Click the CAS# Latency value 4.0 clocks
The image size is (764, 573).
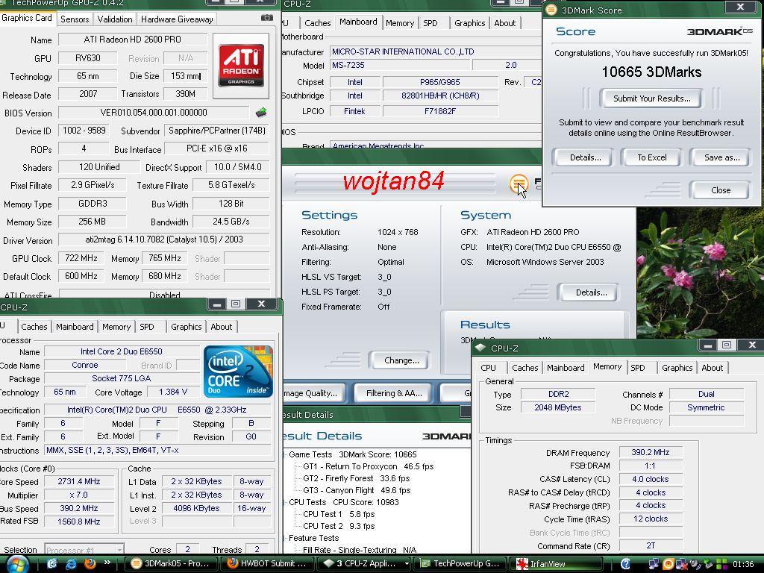click(651, 480)
